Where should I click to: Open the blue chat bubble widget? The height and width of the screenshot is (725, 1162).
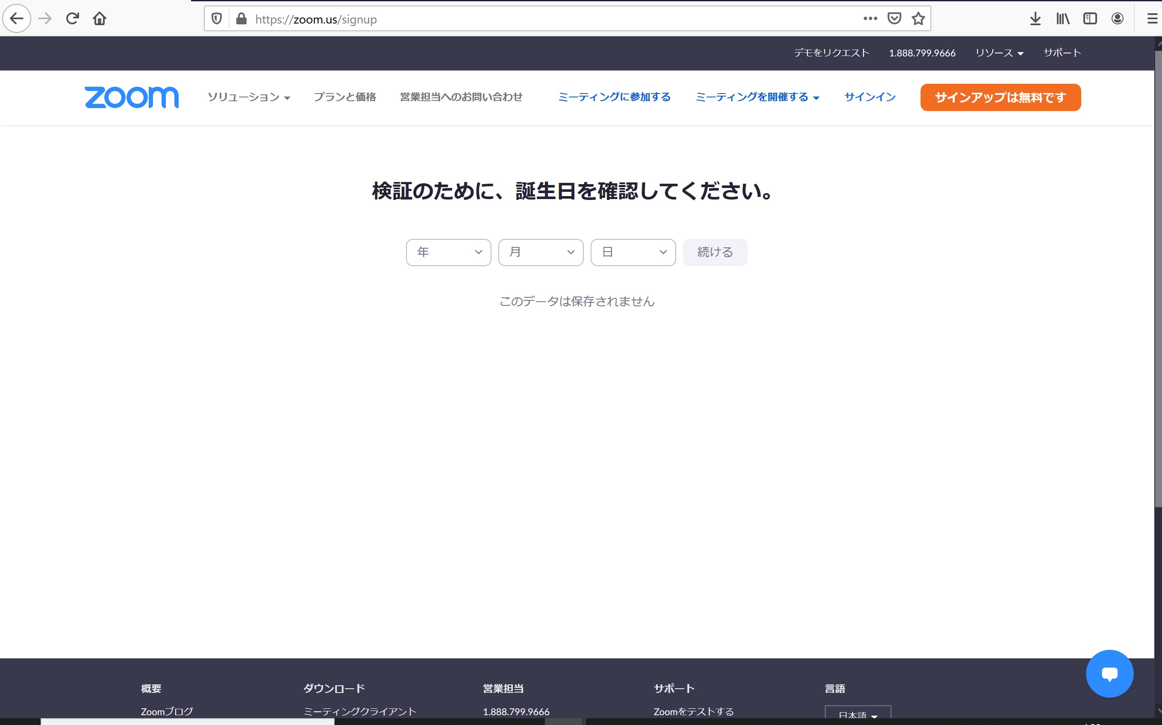coord(1110,674)
